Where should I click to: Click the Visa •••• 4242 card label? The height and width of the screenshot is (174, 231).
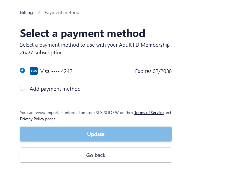(x=56, y=71)
